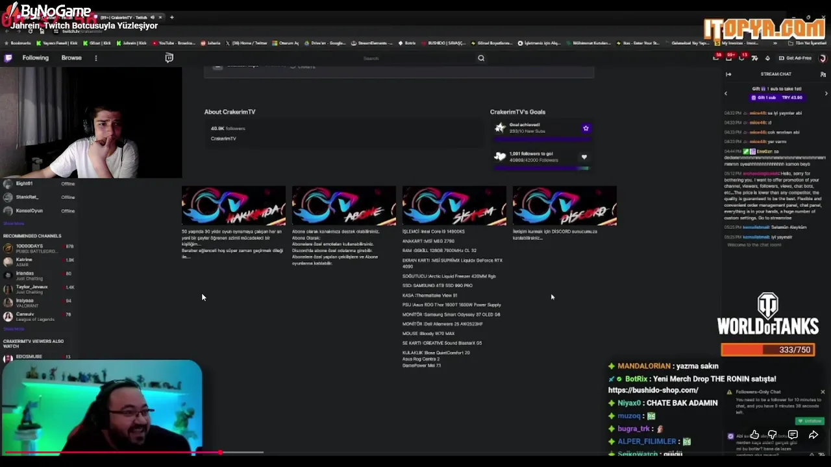
Task: Open EDOSMUBE channel in also-watch list
Action: tap(39, 357)
